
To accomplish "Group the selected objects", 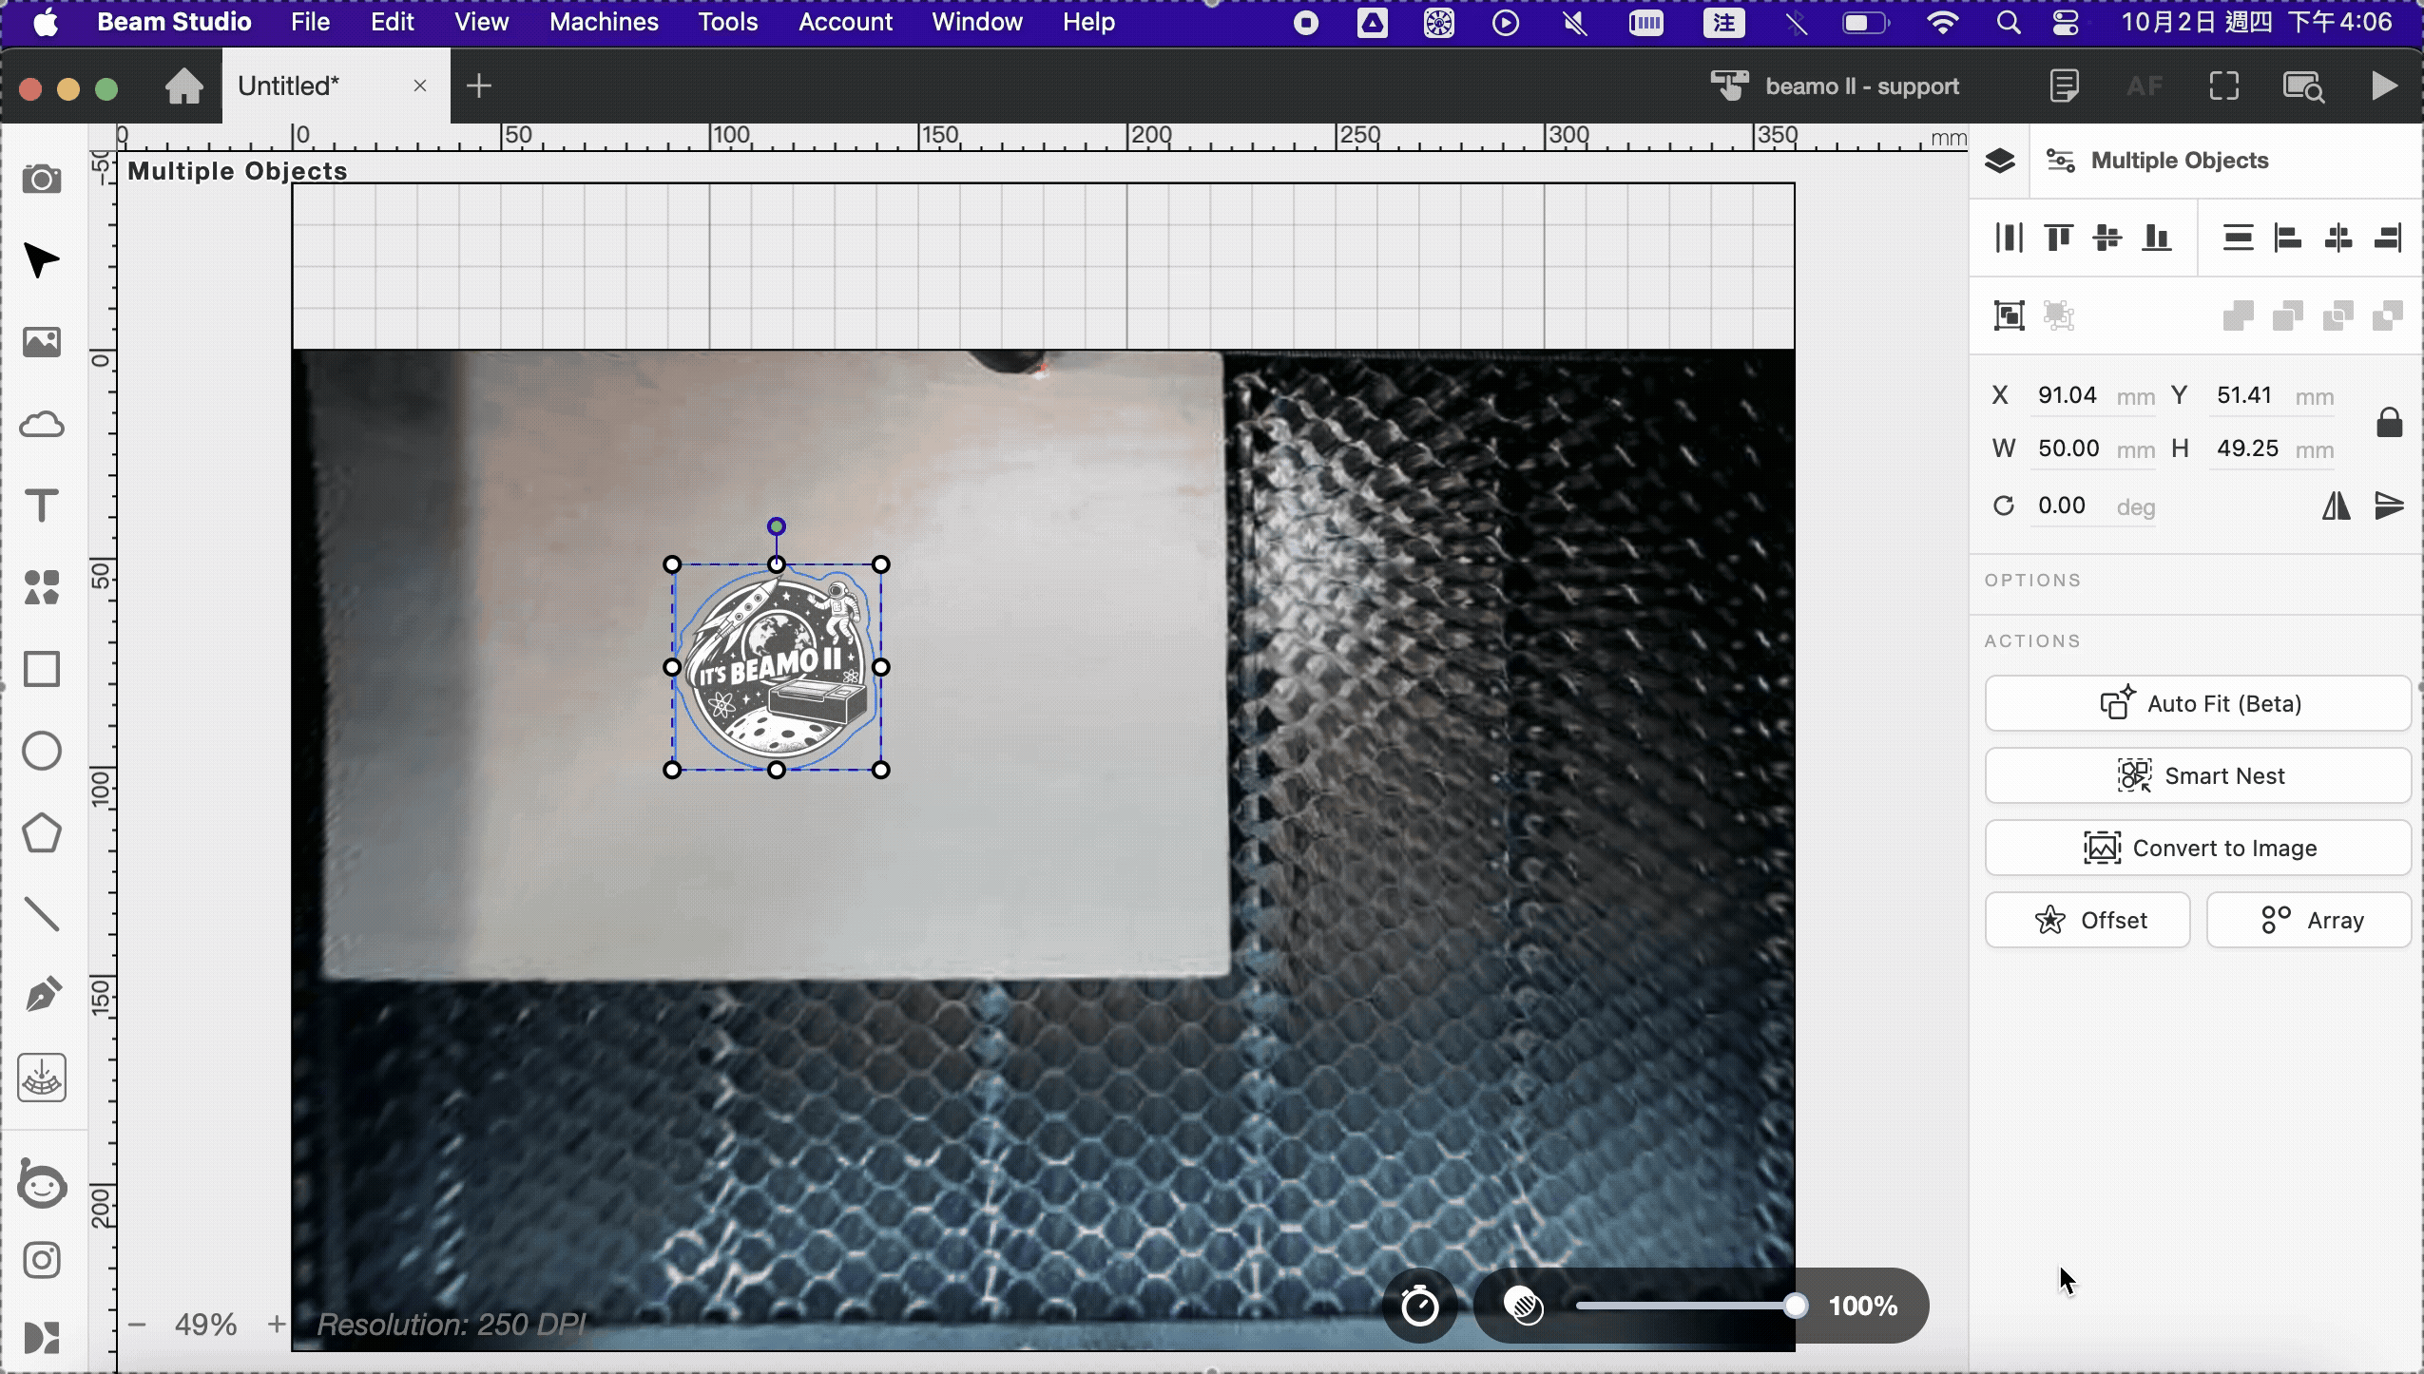I will pyautogui.click(x=2009, y=315).
